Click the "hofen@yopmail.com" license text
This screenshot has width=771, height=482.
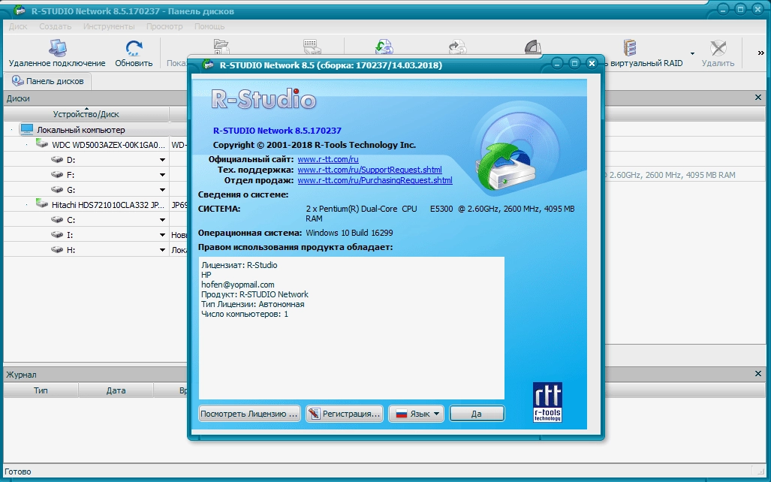(238, 285)
